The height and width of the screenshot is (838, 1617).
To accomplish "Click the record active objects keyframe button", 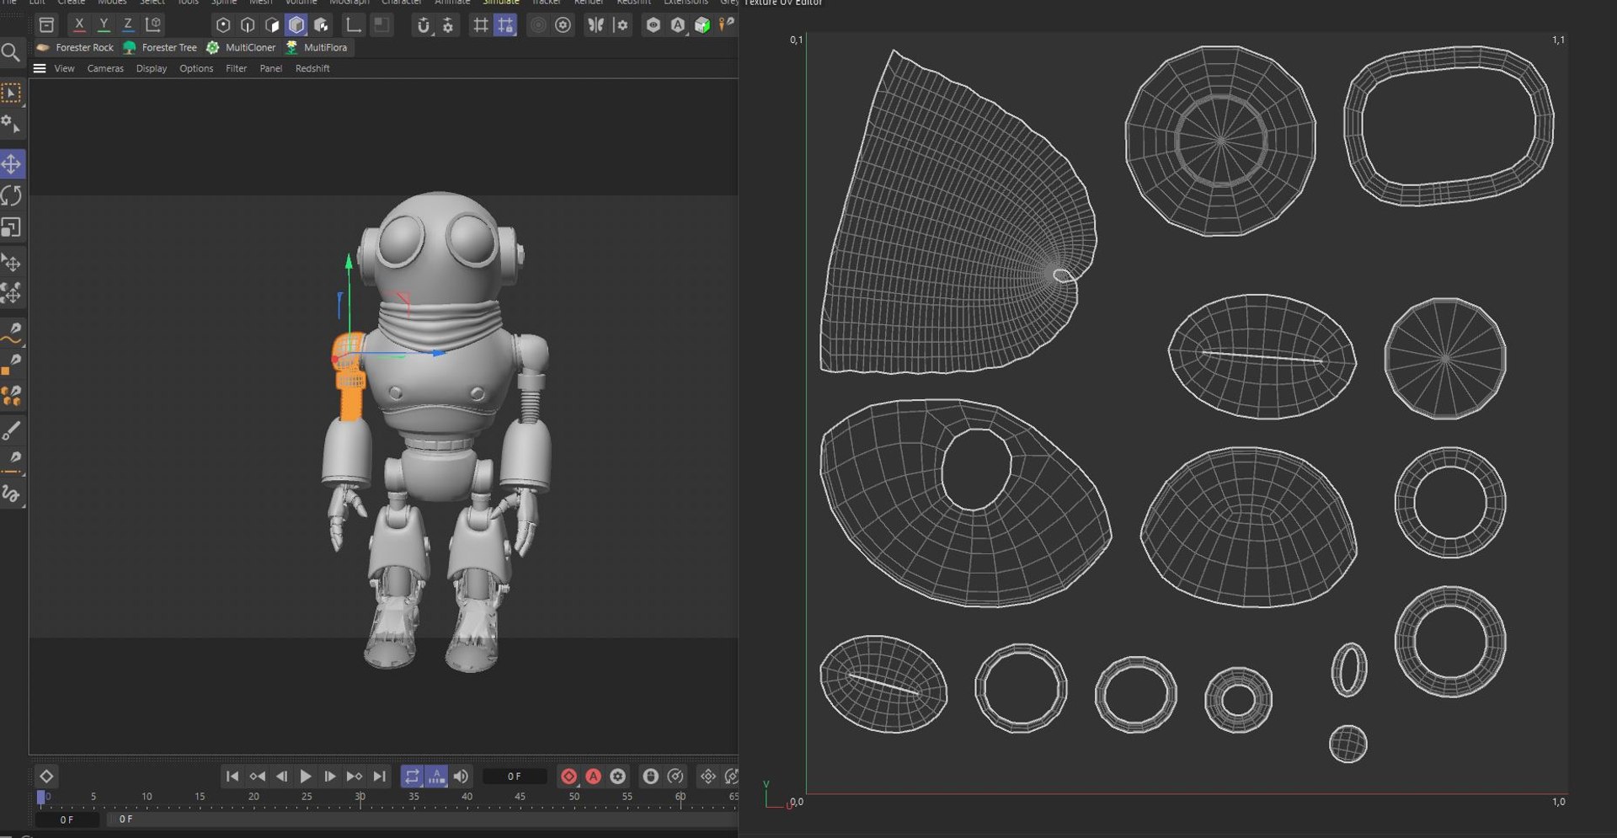I will coord(569,777).
